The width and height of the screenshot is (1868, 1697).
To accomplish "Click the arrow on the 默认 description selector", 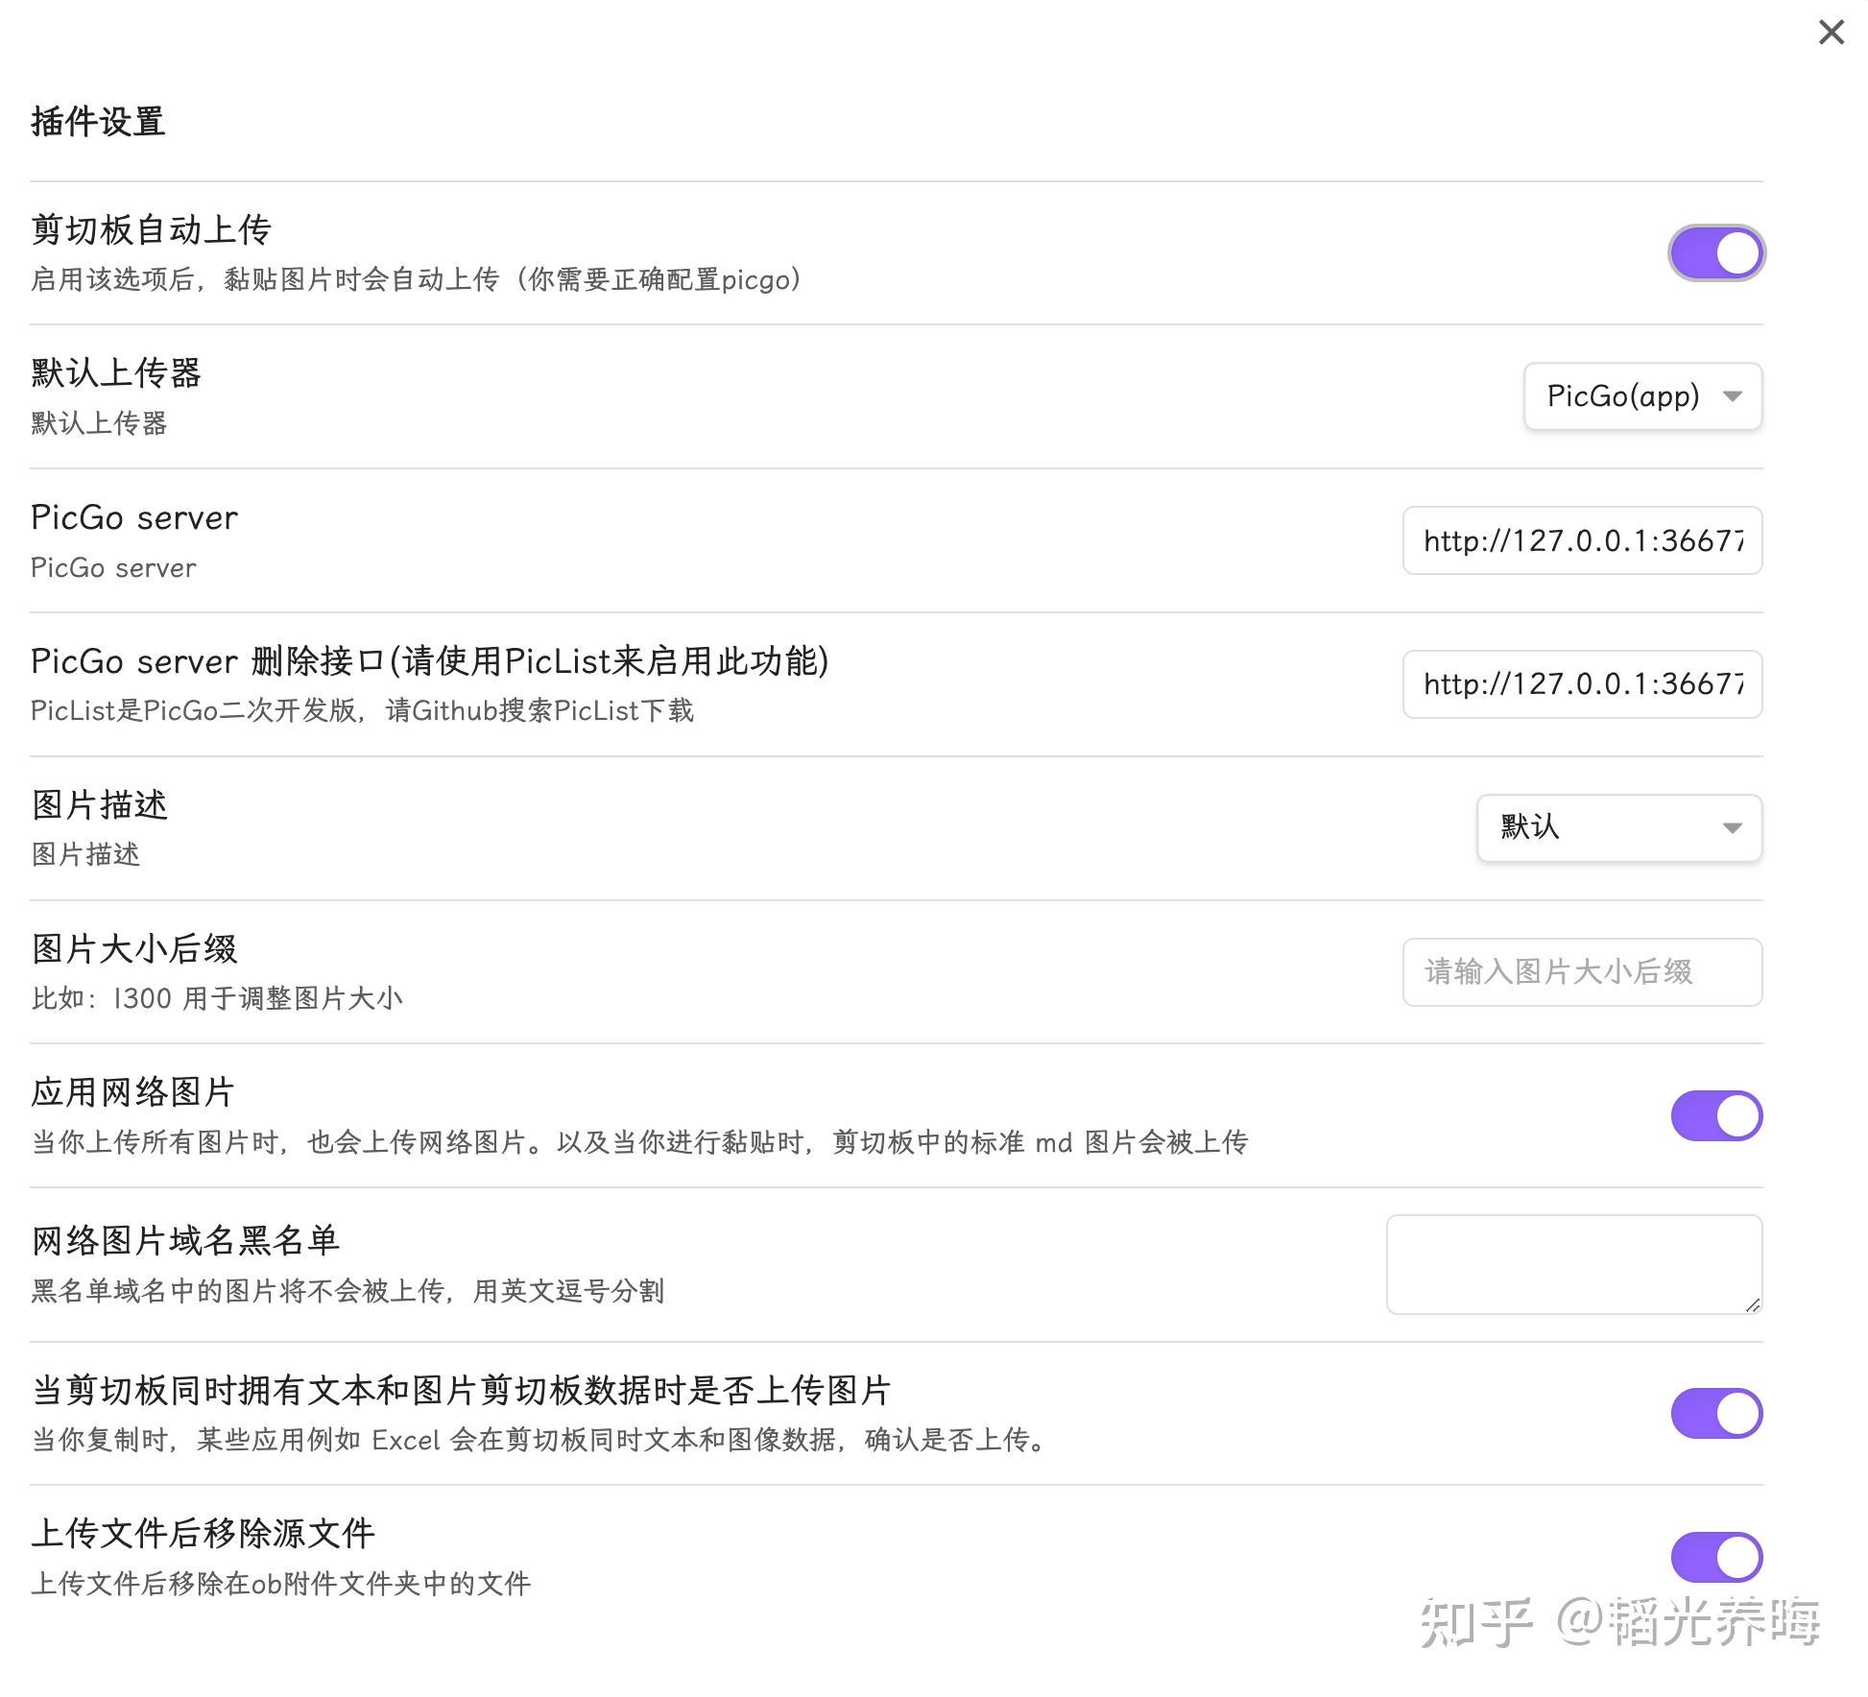I will 1733,827.
